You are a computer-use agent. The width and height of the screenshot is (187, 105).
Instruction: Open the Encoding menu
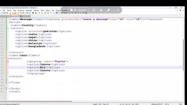(x=21, y=10)
